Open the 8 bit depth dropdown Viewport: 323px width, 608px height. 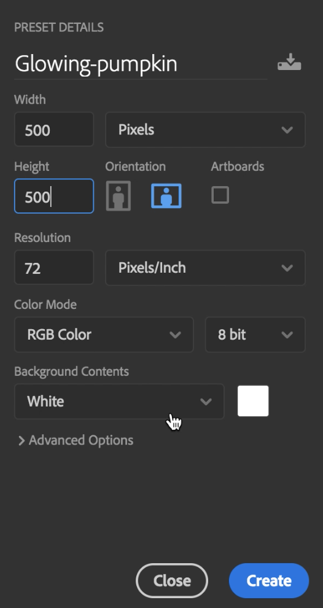point(255,335)
